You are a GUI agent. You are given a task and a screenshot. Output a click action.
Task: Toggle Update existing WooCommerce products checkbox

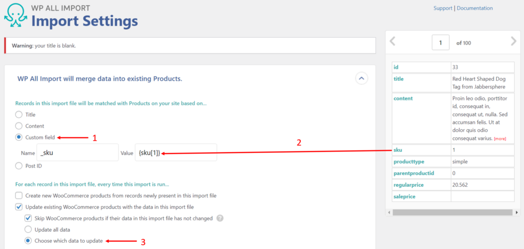(19, 207)
